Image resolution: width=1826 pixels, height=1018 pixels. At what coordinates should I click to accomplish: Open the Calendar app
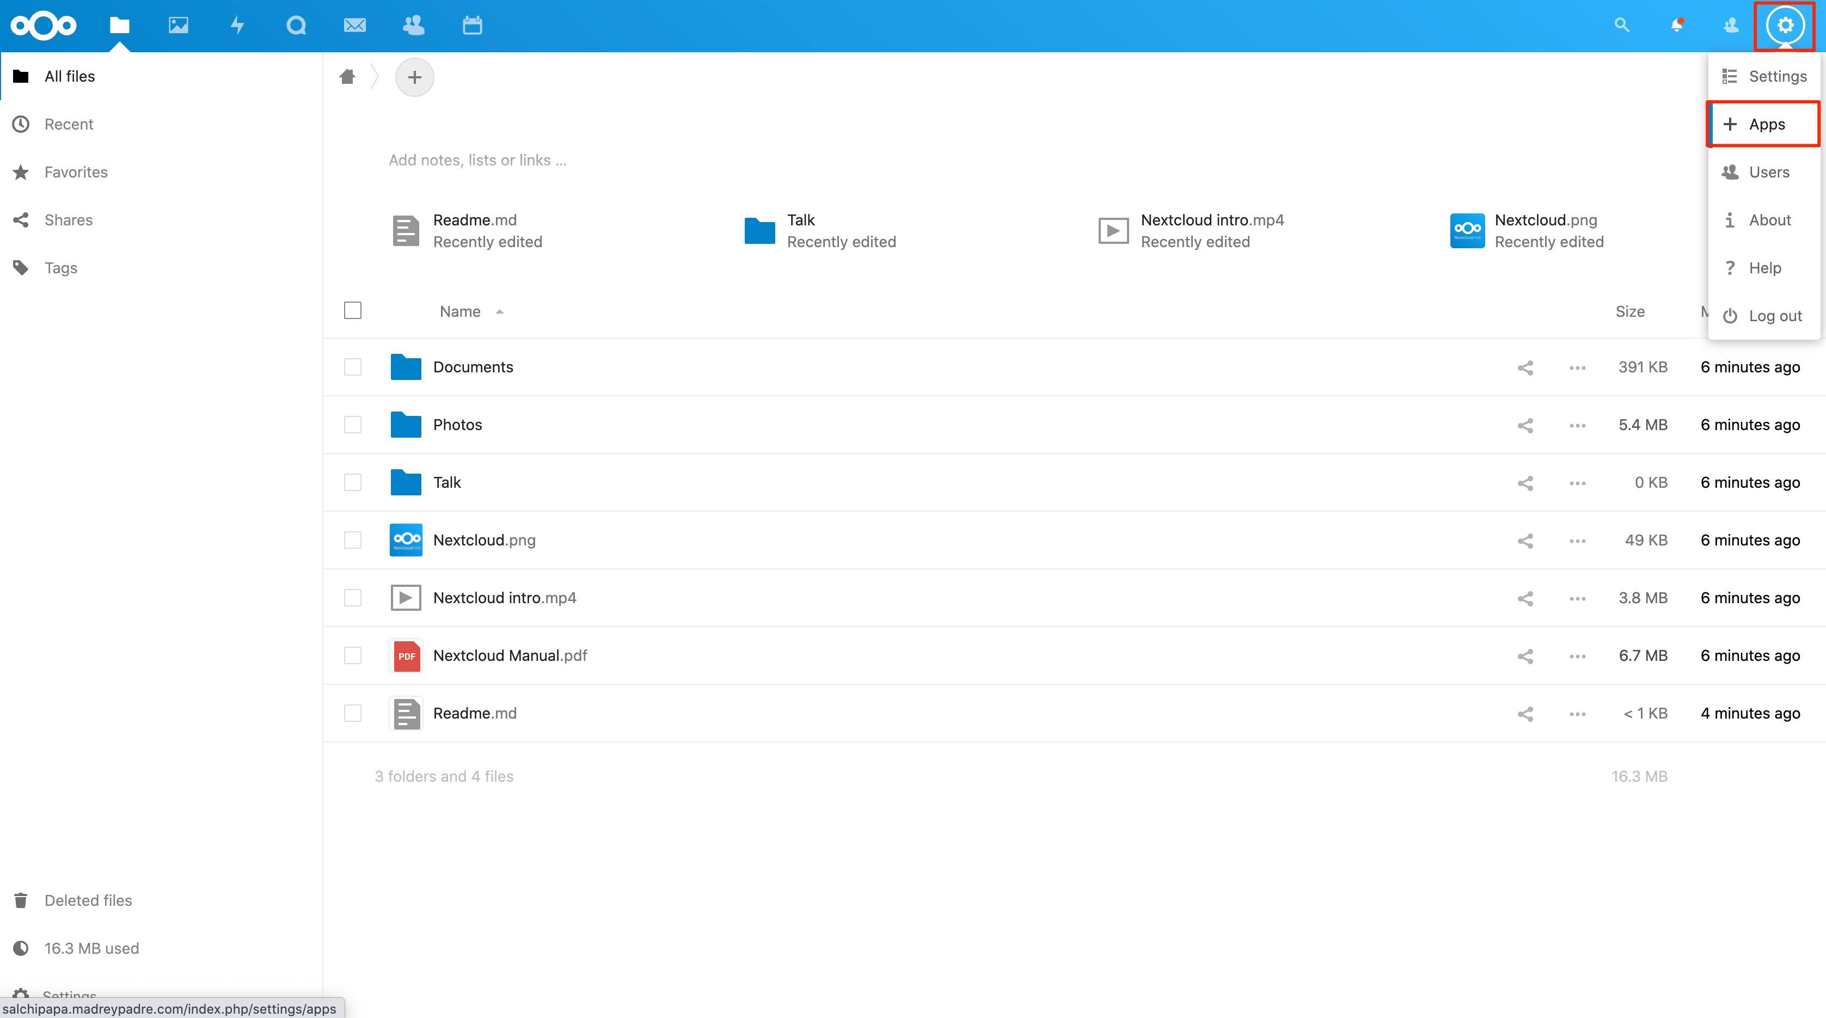(x=471, y=26)
